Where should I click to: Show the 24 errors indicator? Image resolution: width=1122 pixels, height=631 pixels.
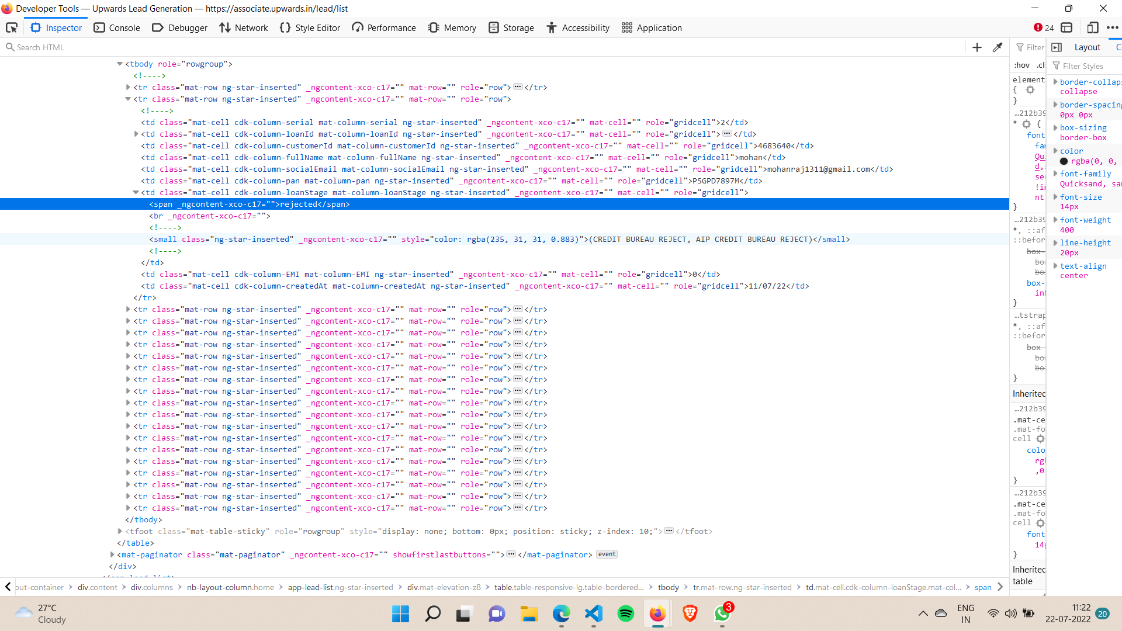point(1043,27)
